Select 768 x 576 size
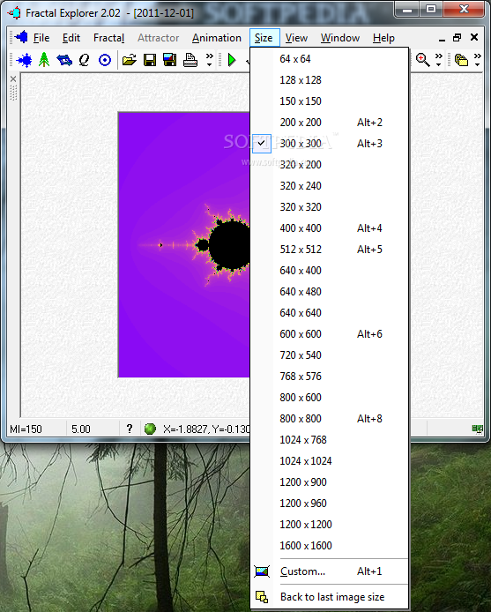 pos(330,377)
